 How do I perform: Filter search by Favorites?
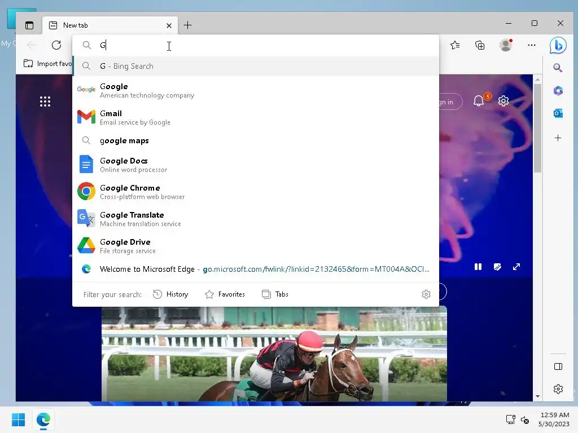225,294
